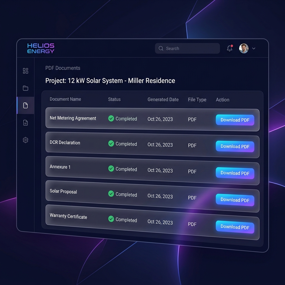Select the Annexure 1 name

(x=60, y=167)
